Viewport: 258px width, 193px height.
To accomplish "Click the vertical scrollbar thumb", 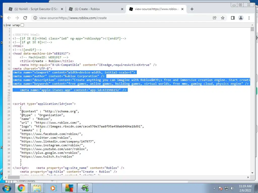I will 252,29.
